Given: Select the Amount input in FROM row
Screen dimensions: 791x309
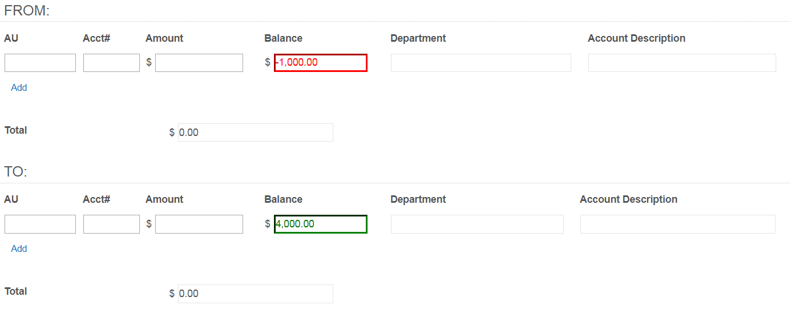Looking at the screenshot, I should (199, 63).
